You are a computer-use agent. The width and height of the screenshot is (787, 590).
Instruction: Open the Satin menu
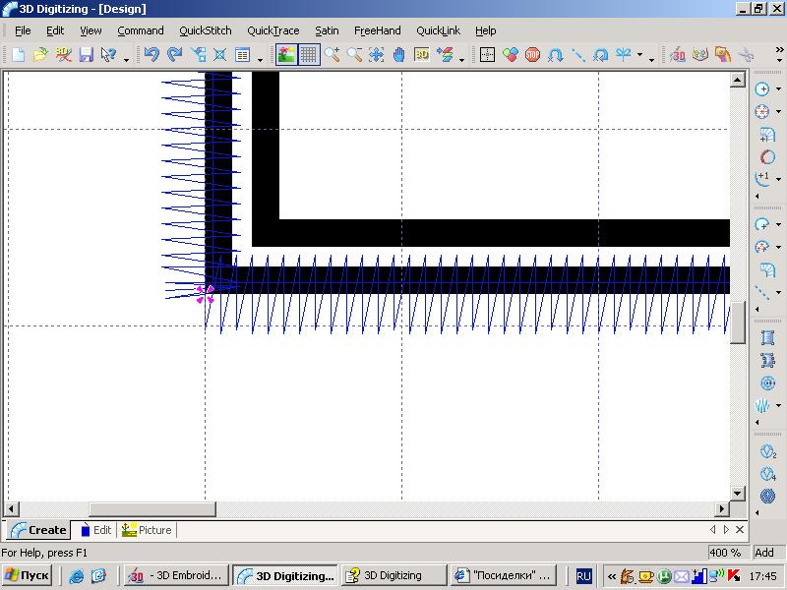(326, 30)
